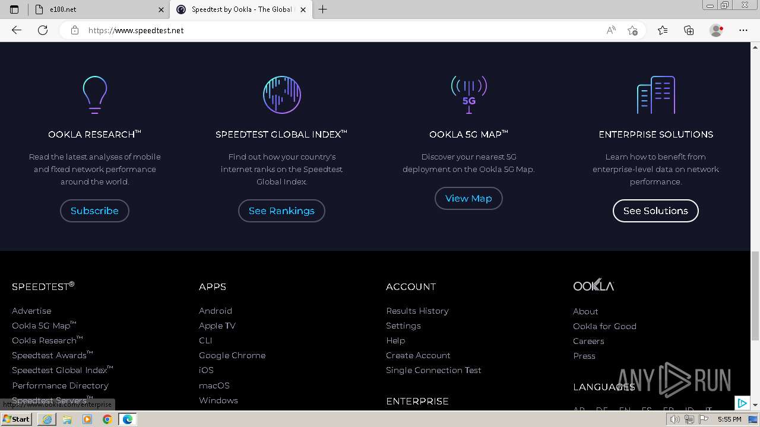This screenshot has height=427, width=760.
Task: Open the macOS app link
Action: (214, 385)
